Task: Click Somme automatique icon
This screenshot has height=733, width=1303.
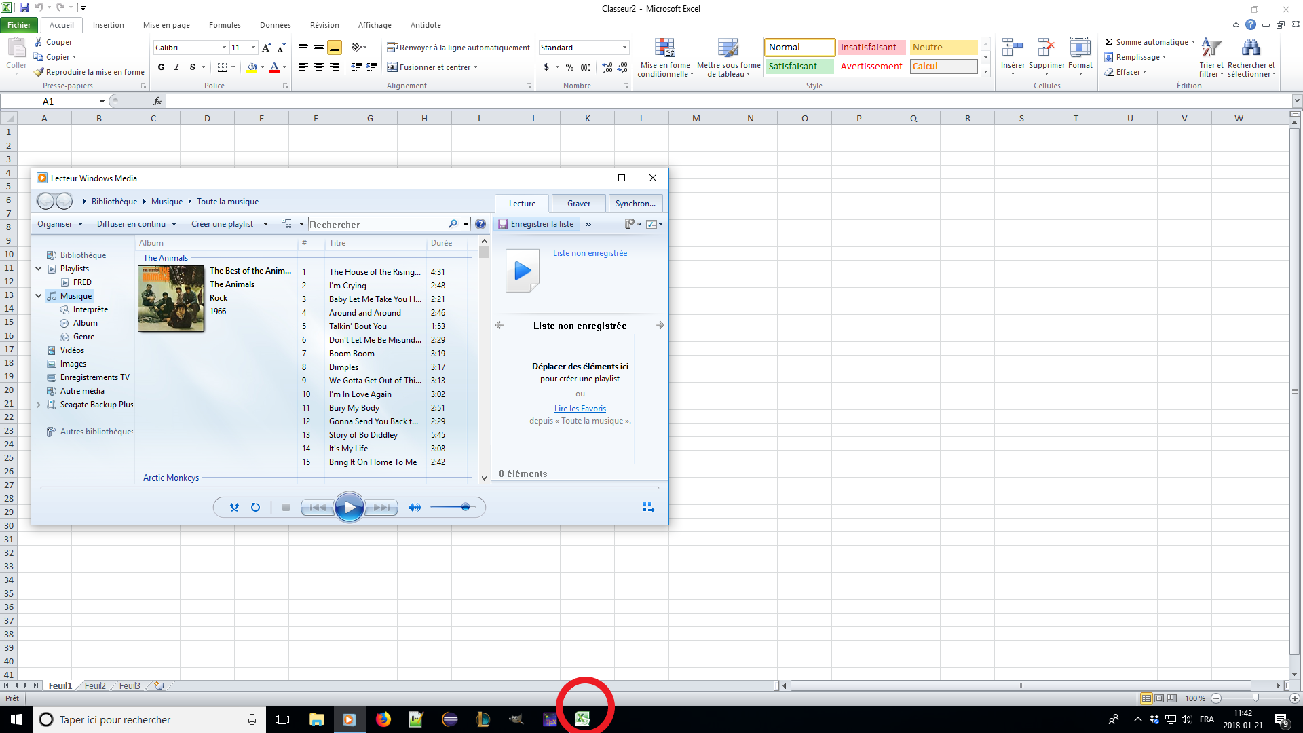Action: tap(1109, 42)
